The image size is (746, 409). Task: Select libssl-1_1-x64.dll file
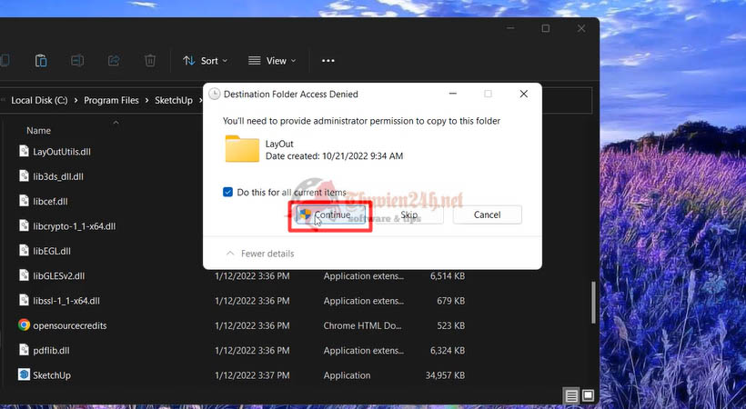(66, 301)
